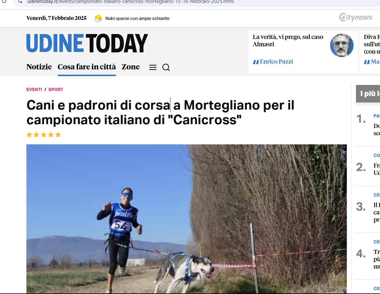
Task: Click the UdineToday logo
Action: coord(87,43)
